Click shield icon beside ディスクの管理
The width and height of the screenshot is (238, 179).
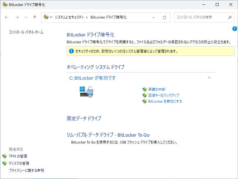tap(4, 163)
